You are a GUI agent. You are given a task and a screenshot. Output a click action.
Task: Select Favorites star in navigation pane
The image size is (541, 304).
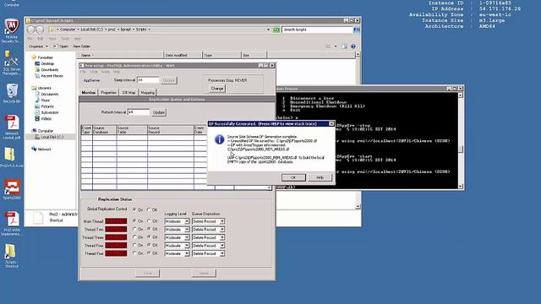coord(34,57)
